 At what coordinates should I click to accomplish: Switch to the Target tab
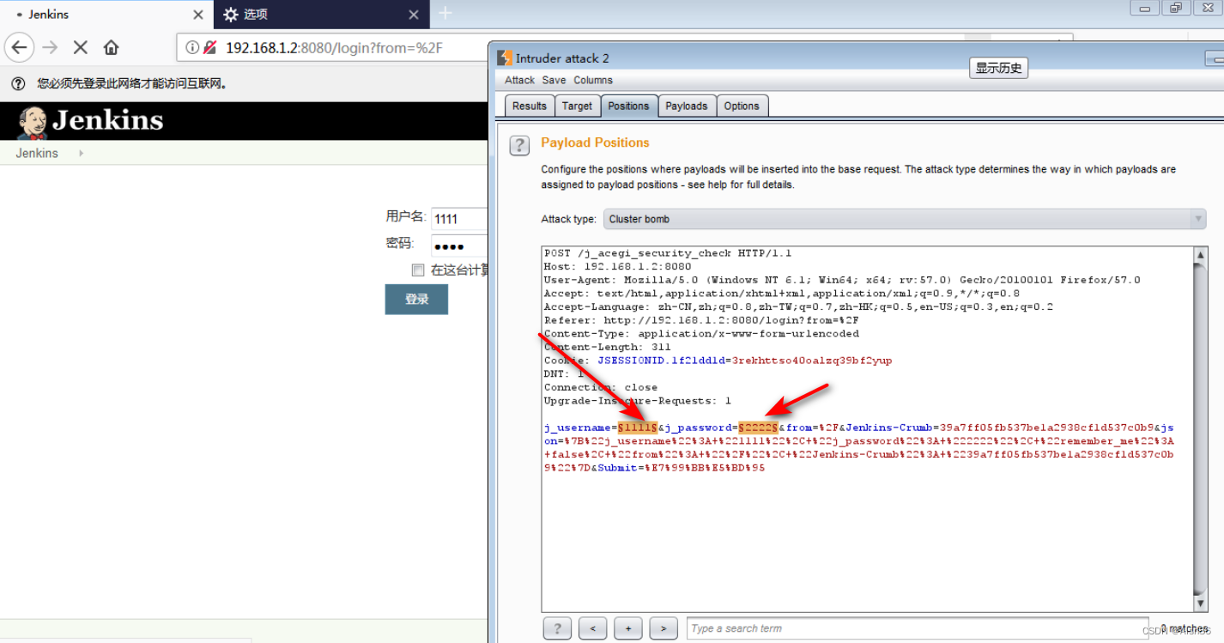pyautogui.click(x=577, y=106)
